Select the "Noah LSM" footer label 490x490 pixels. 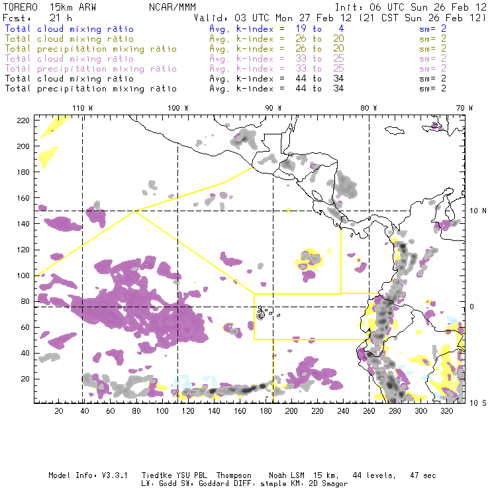[x=287, y=475]
